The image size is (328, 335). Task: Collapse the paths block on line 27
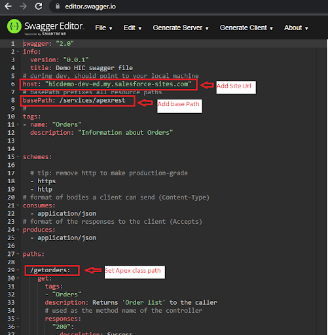click(x=18, y=254)
